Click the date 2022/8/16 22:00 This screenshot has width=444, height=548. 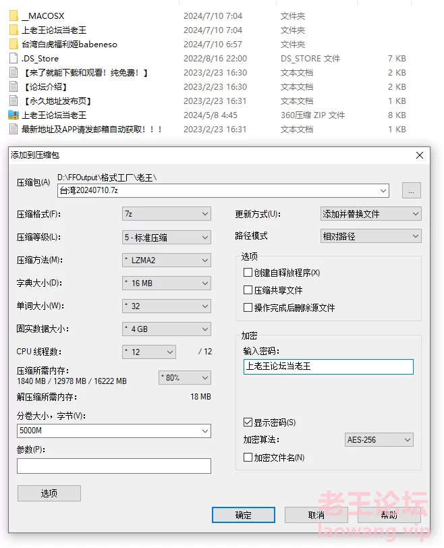coord(215,58)
